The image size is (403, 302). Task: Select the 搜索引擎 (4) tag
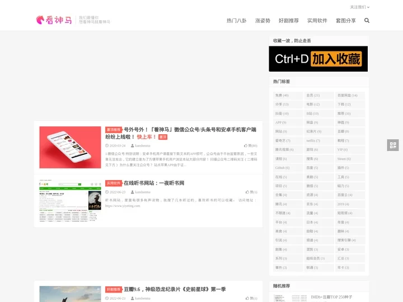click(x=350, y=240)
